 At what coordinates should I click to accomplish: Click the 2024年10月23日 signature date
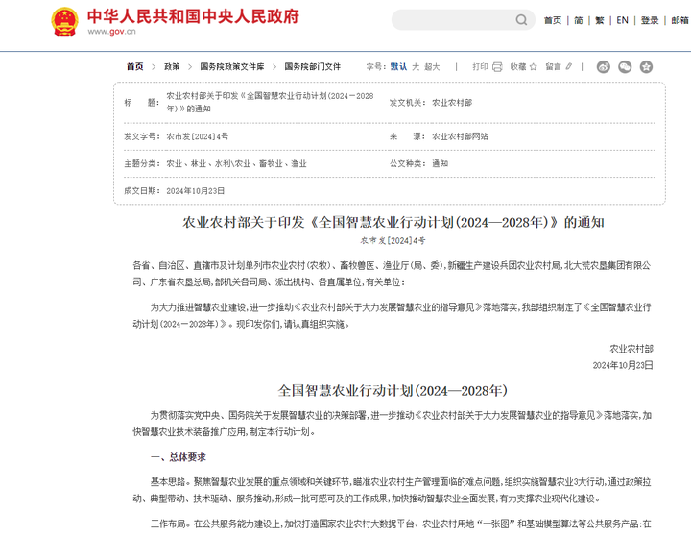(623, 365)
